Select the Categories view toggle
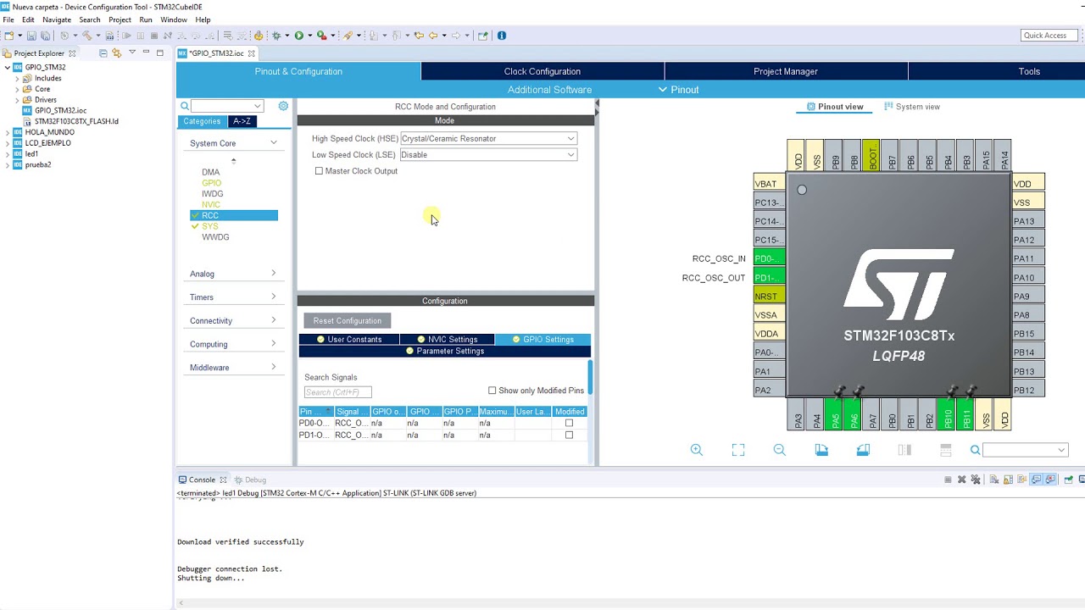The image size is (1085, 610). [x=202, y=121]
